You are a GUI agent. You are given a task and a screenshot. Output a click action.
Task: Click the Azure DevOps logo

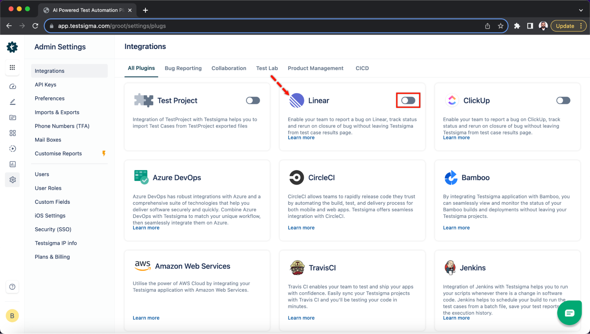[141, 177]
